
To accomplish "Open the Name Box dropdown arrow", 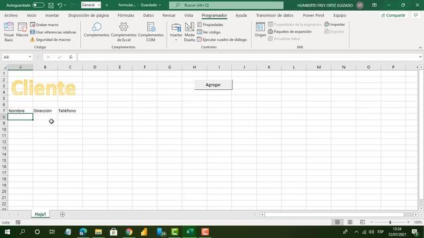I will coord(30,57).
